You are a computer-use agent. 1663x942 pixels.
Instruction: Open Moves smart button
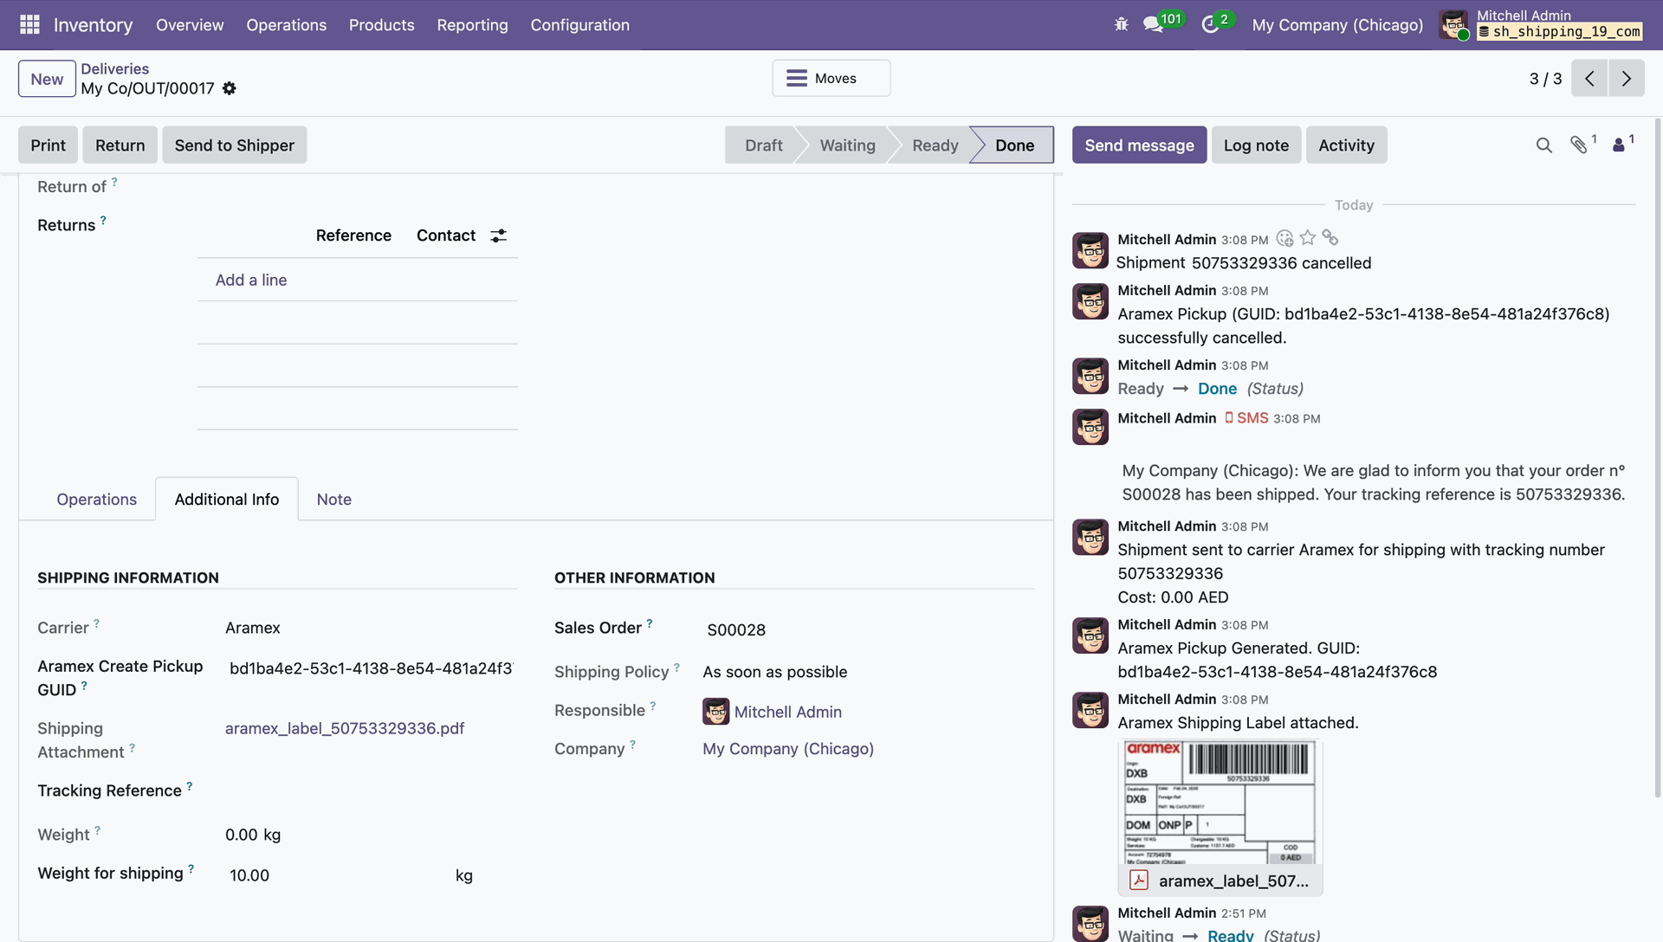831,78
